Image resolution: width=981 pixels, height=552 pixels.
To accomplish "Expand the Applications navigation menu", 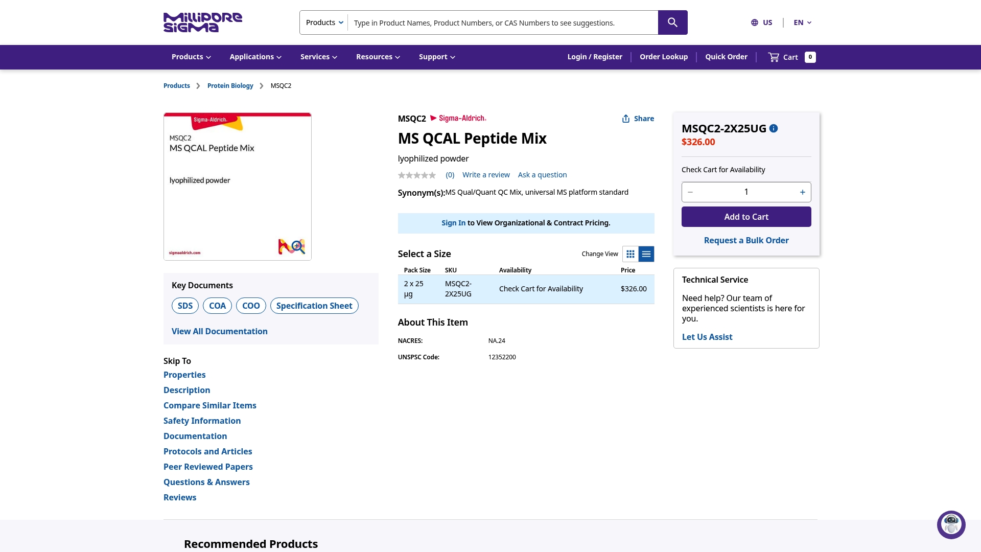I will coord(255,57).
